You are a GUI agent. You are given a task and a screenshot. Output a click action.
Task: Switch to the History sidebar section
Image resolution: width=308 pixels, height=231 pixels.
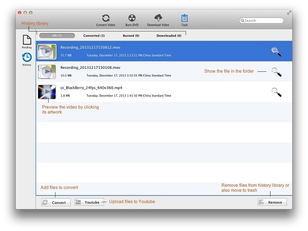coord(27,59)
